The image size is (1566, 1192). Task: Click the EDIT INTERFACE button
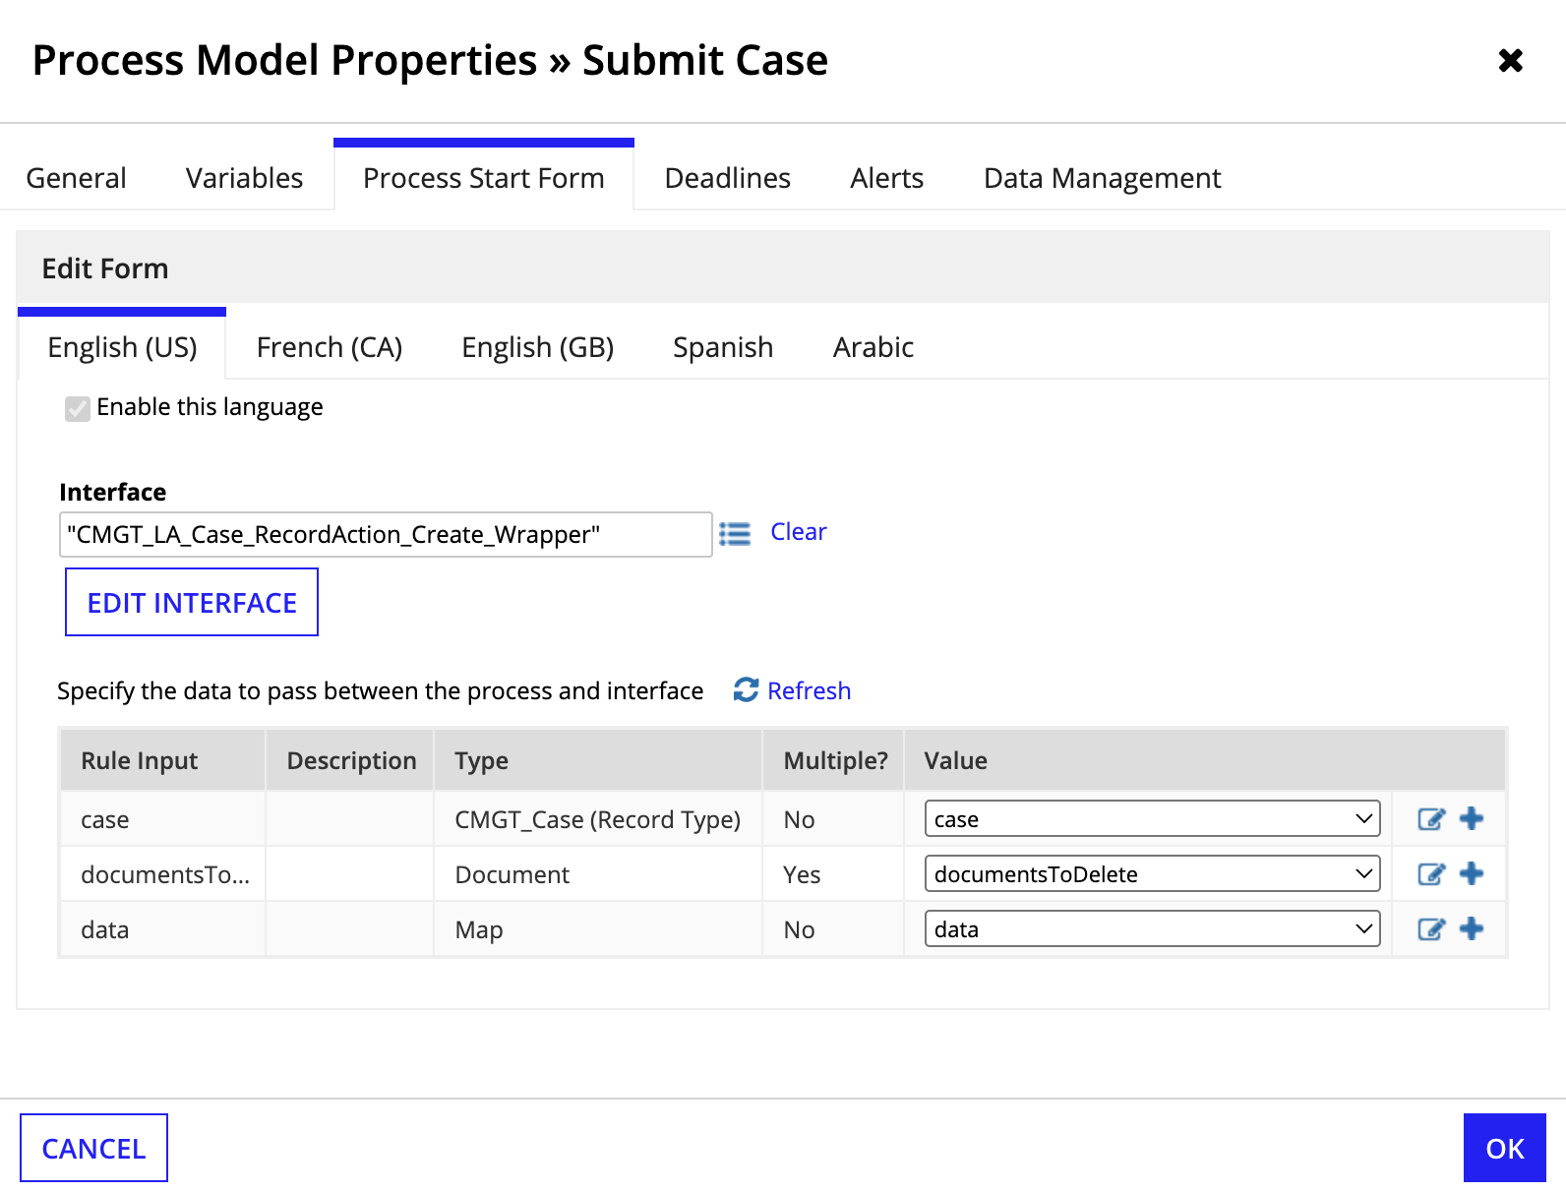pyautogui.click(x=192, y=602)
